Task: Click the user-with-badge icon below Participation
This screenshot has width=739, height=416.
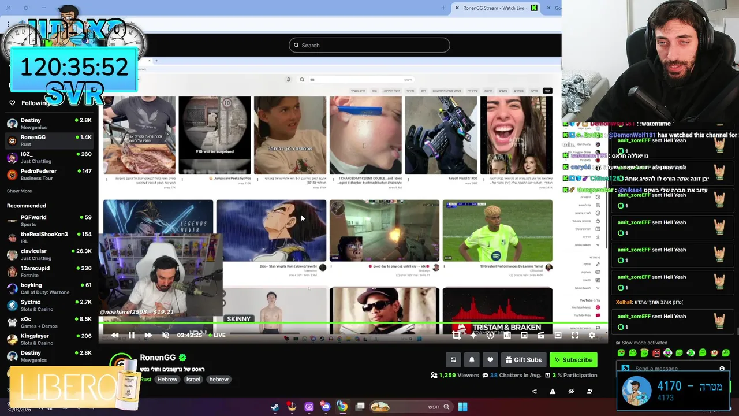Action: tap(589, 392)
